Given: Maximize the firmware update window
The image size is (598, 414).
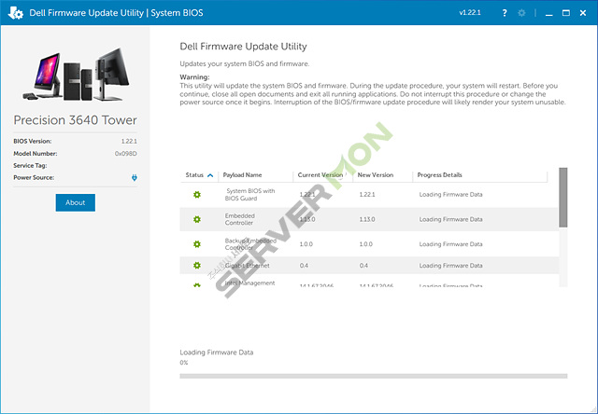Looking at the screenshot, I should point(566,13).
